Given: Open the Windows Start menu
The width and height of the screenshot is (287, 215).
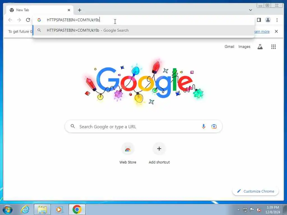Looking at the screenshot, I should pos(8,209).
